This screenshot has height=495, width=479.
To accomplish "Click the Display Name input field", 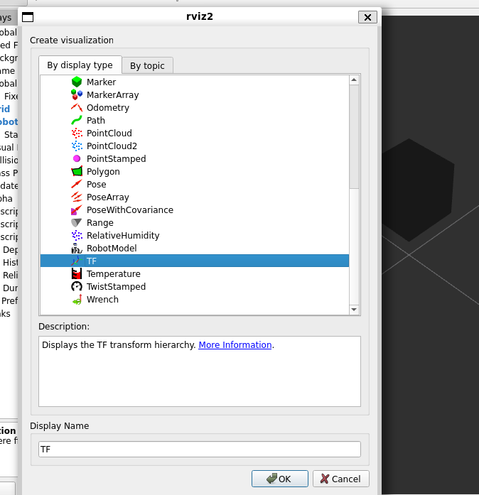I will [200, 449].
